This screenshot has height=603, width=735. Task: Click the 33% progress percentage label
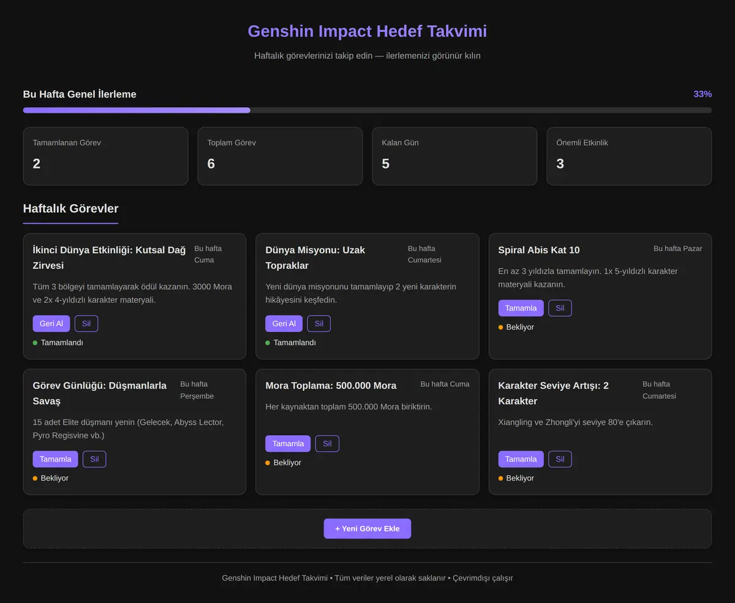[x=703, y=94]
